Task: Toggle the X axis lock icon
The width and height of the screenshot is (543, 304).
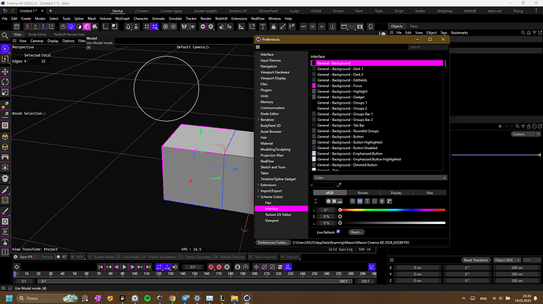Action: point(27,27)
